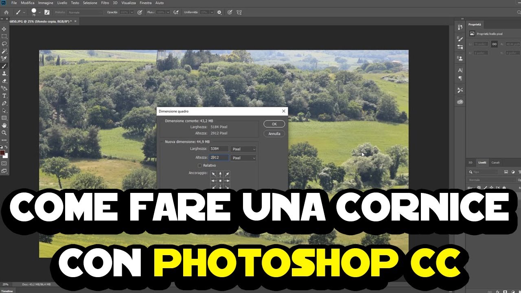Open the Immagine menu

click(x=46, y=3)
